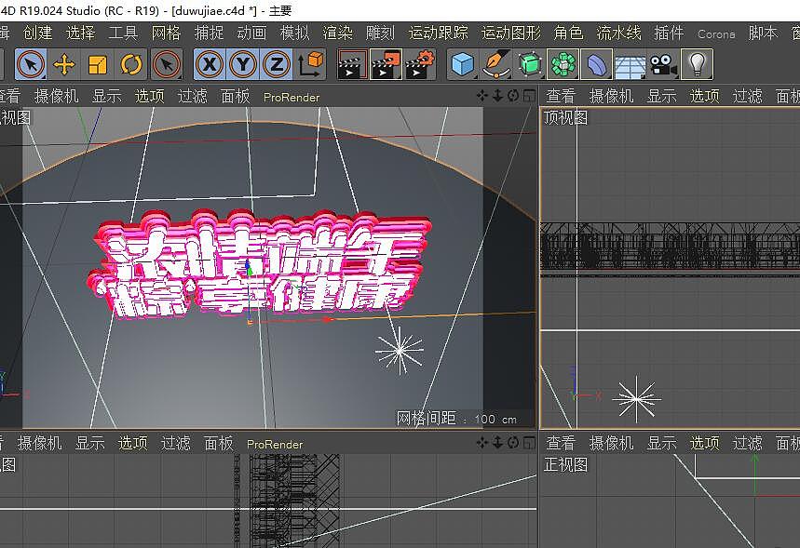Open the 创建 menu

38,33
